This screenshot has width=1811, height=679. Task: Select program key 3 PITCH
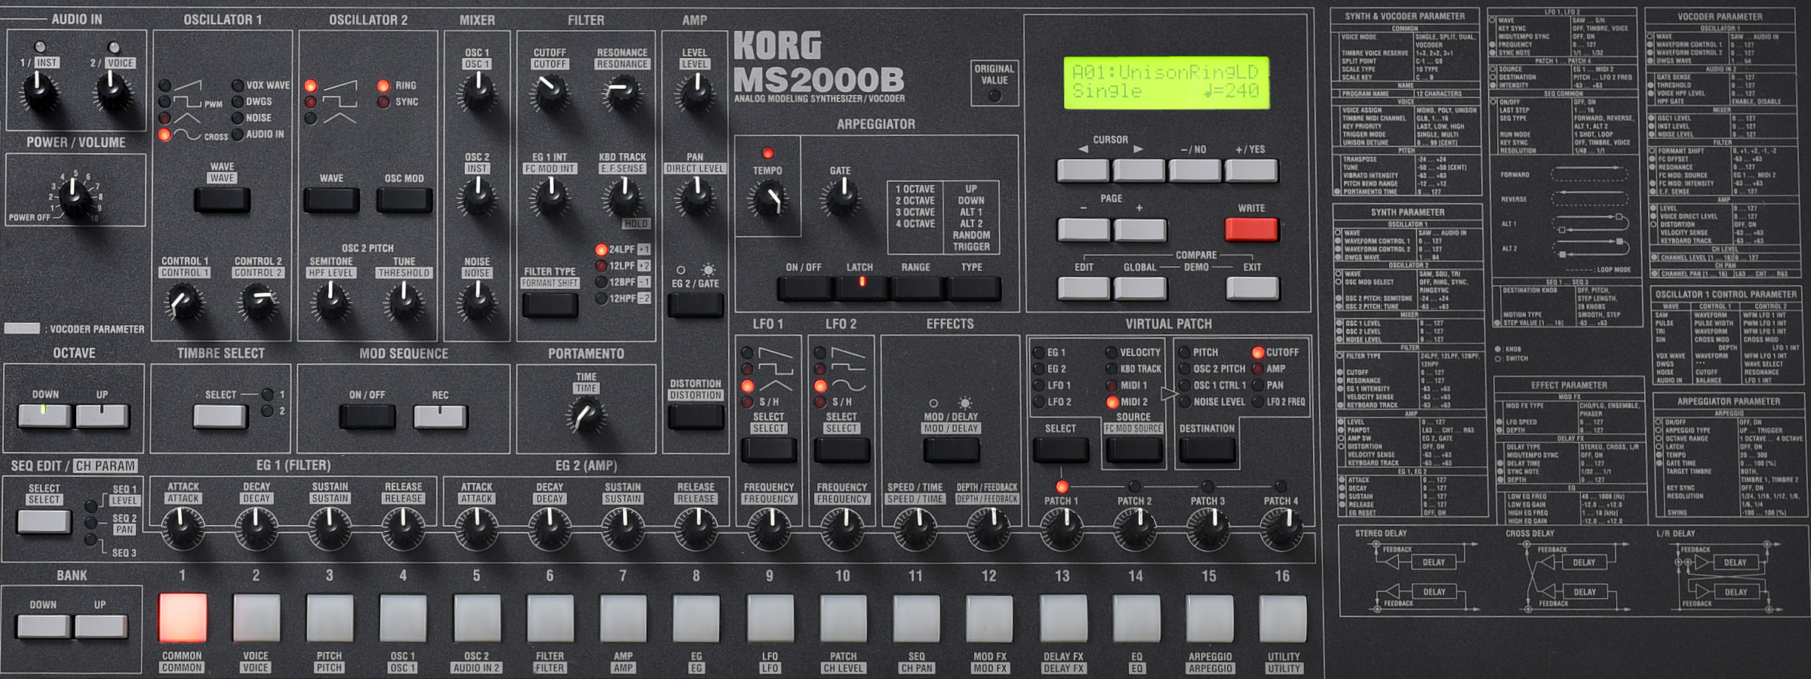pyautogui.click(x=329, y=618)
